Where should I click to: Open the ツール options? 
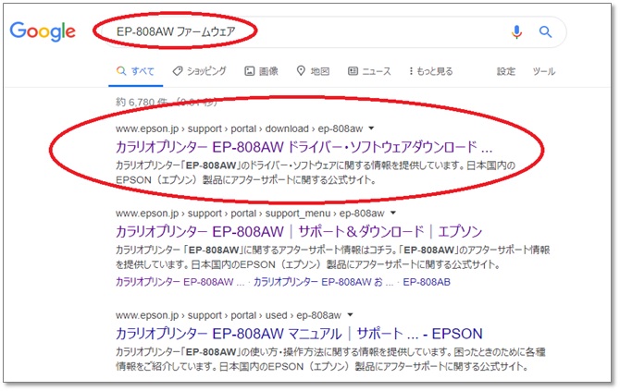coord(544,71)
